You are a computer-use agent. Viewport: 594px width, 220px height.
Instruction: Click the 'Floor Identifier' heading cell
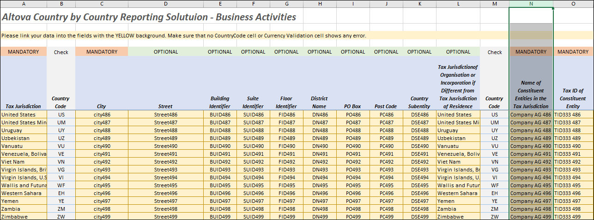(x=286, y=83)
